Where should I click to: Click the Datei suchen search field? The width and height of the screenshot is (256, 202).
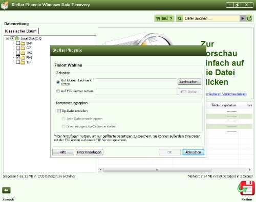tap(211, 18)
